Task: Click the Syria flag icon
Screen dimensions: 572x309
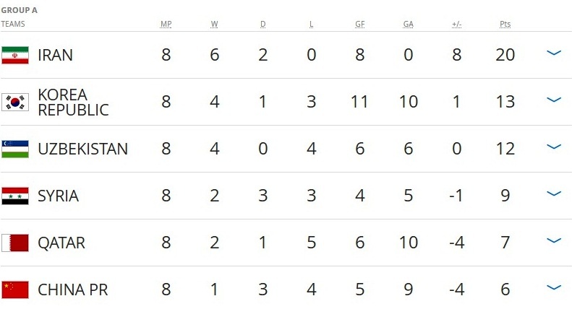Action: [14, 196]
